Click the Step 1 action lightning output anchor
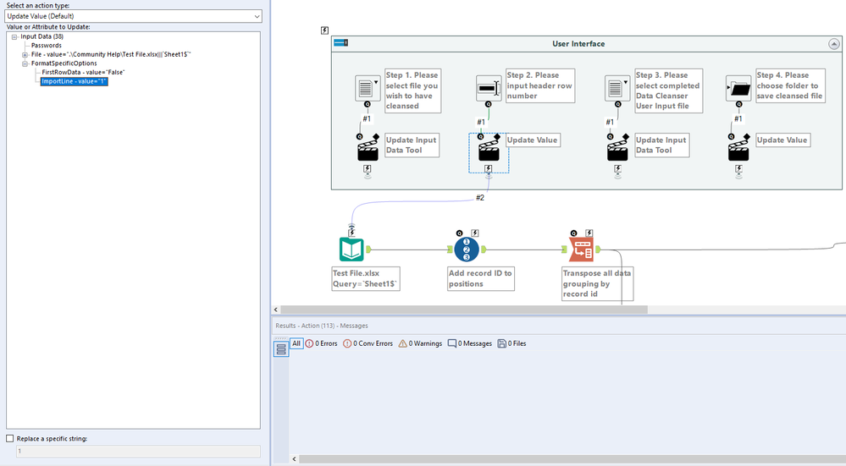Image resolution: width=846 pixels, height=466 pixels. point(368,169)
